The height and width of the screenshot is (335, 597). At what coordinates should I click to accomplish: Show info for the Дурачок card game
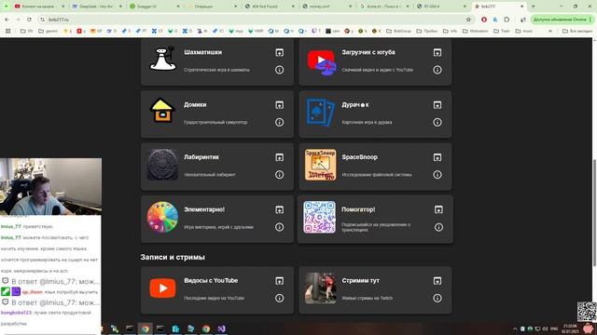pyautogui.click(x=437, y=122)
